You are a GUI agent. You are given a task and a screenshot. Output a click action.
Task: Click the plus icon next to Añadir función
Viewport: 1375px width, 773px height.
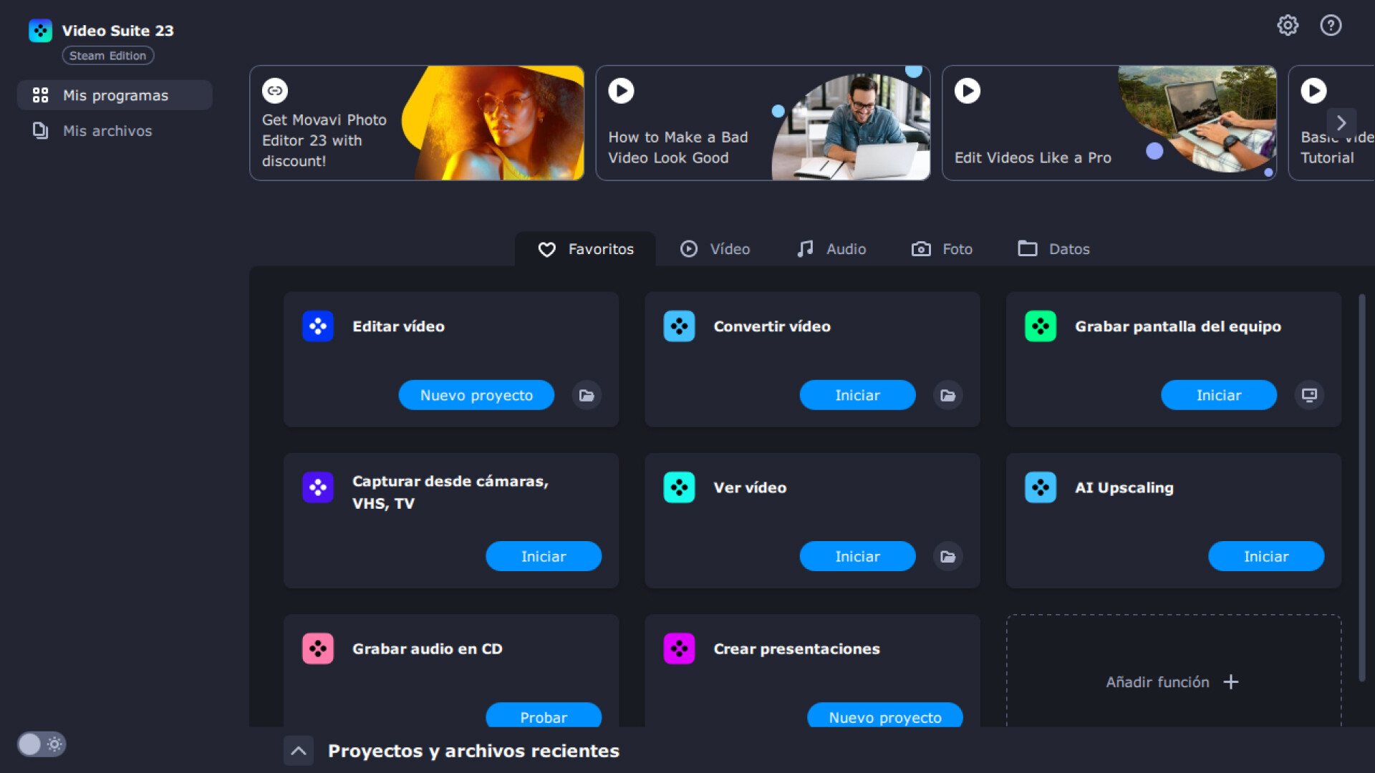pos(1231,682)
